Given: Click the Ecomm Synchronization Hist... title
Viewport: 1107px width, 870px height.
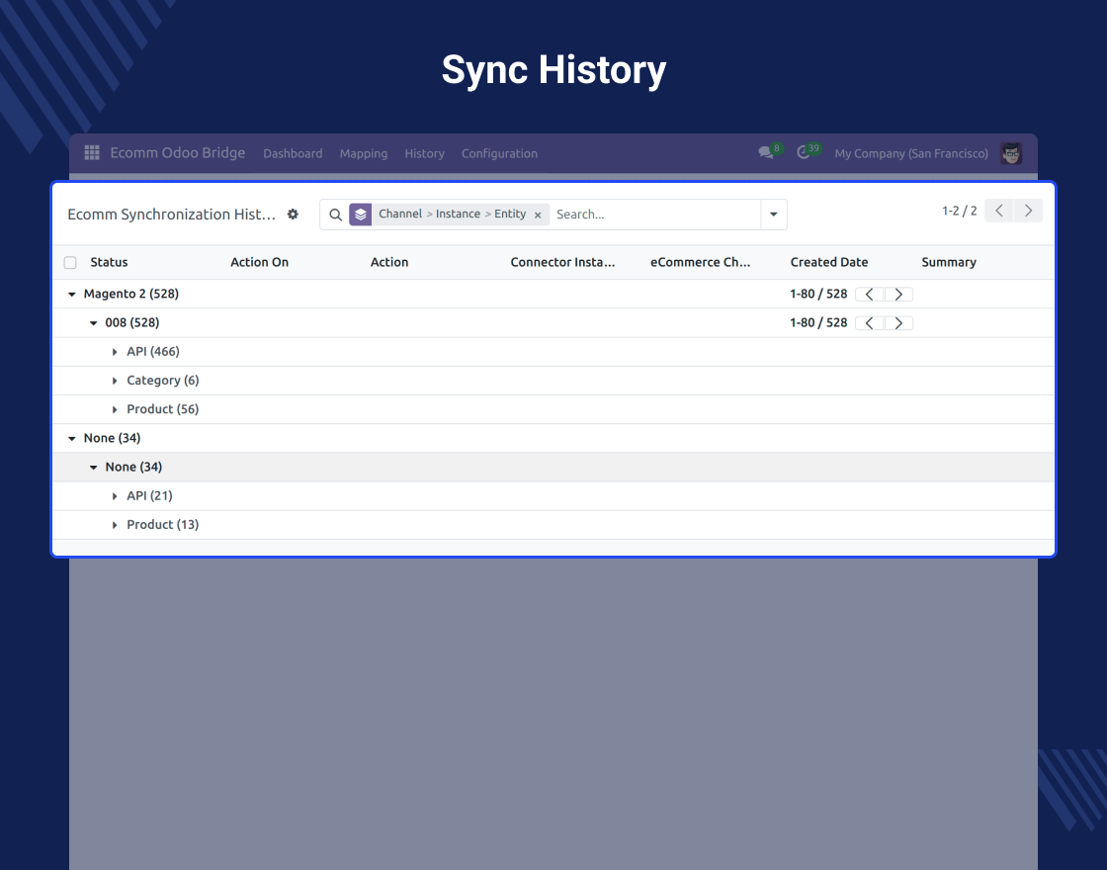Looking at the screenshot, I should coord(172,214).
